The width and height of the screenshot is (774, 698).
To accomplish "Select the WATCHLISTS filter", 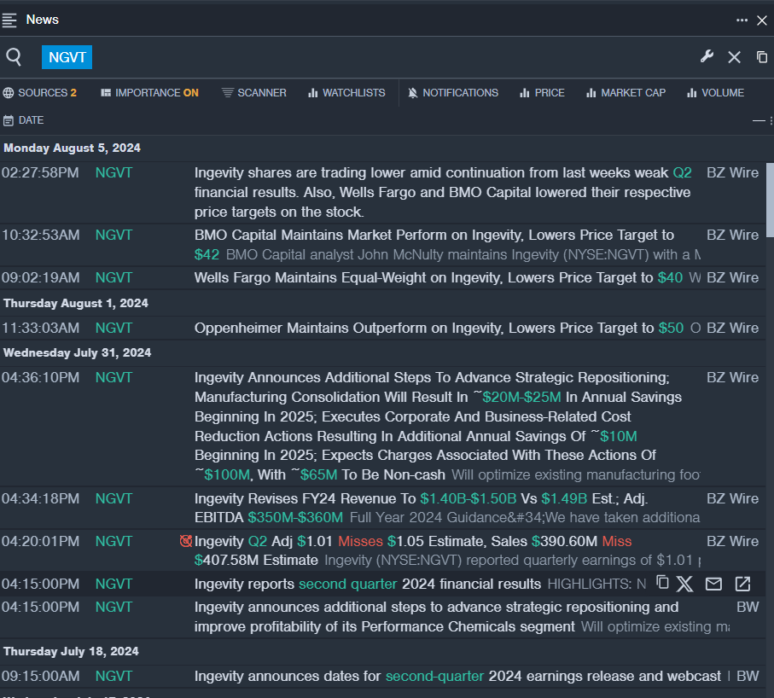I will 346,93.
